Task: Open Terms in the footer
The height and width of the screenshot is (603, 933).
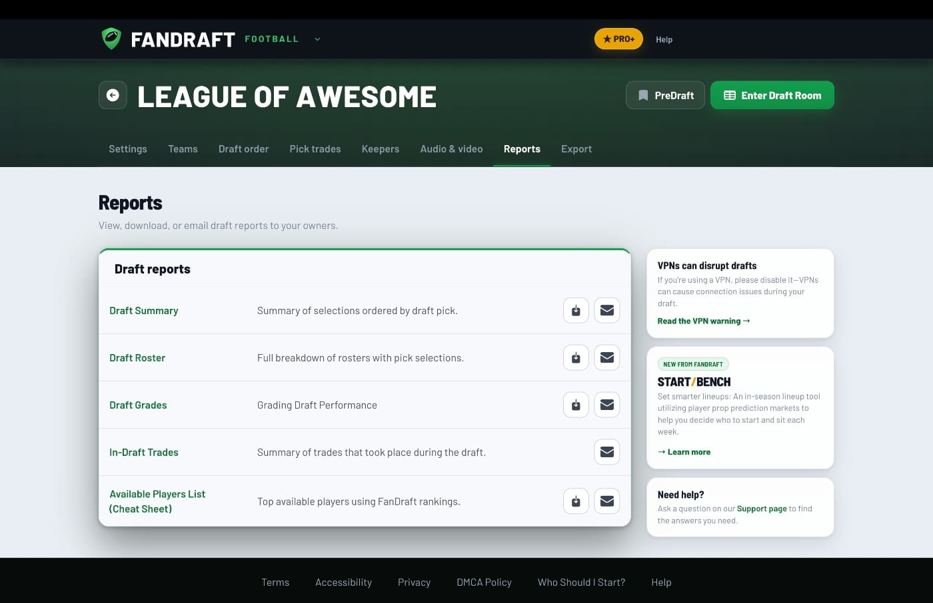Action: point(275,582)
